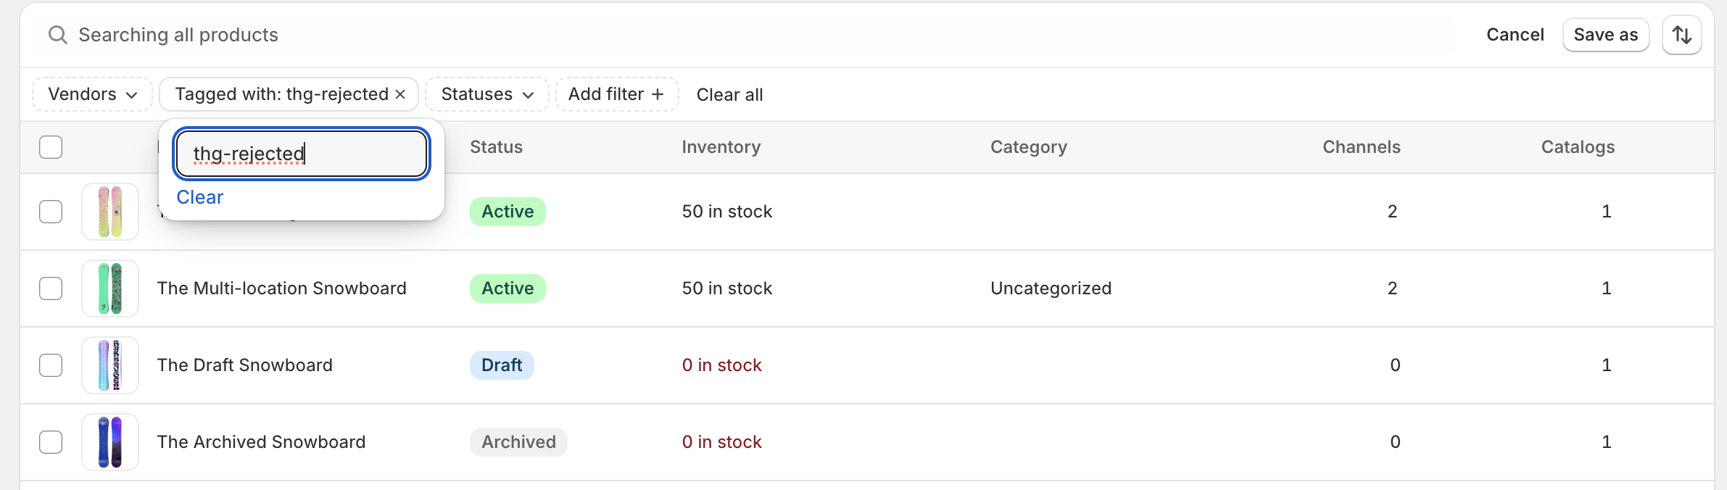Click the Clear link under tag input
1727x490 pixels.
[x=199, y=197]
